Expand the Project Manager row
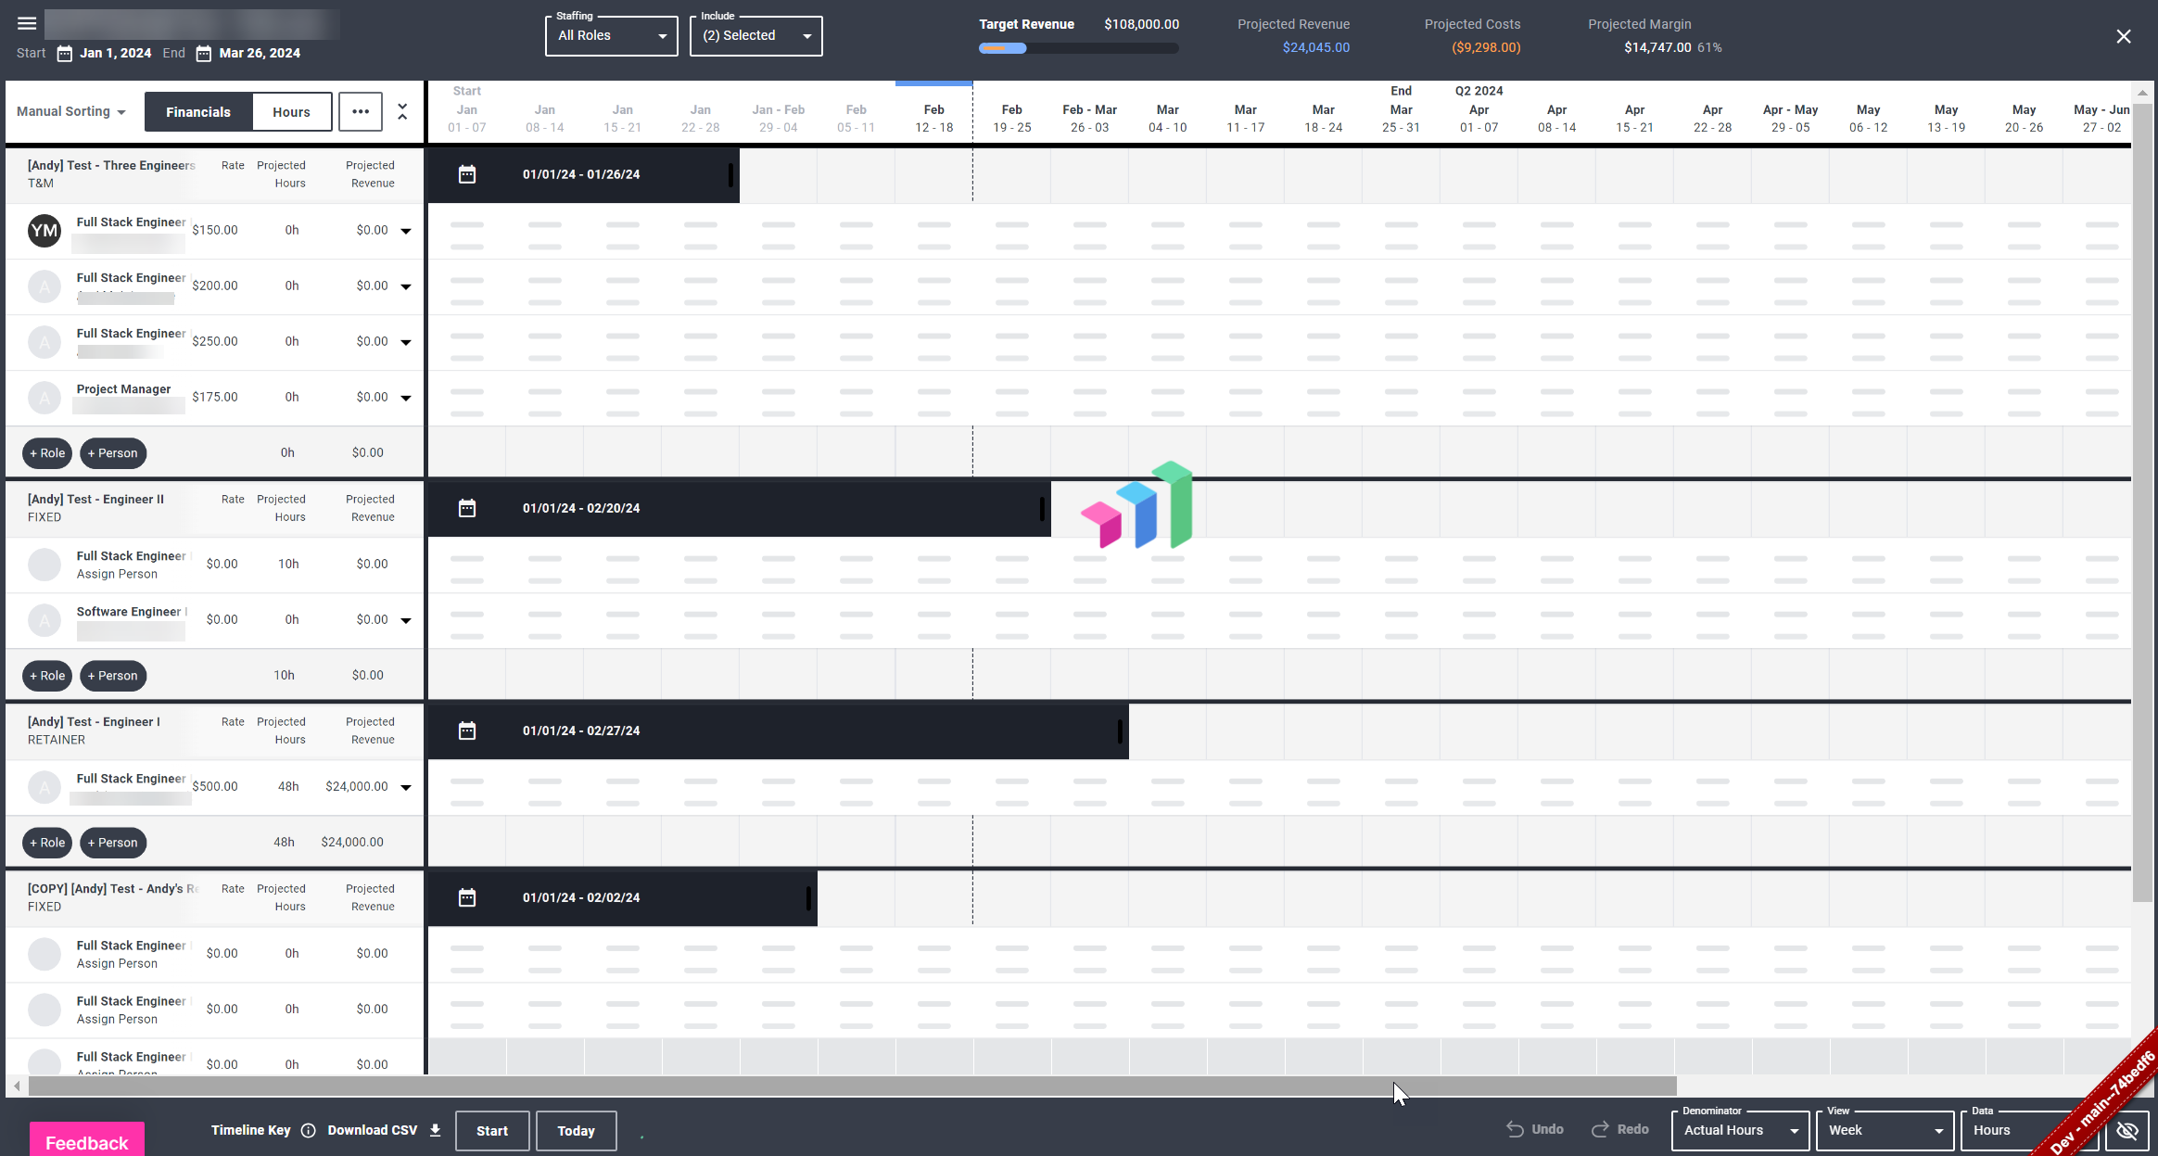This screenshot has height=1156, width=2158. click(x=406, y=398)
